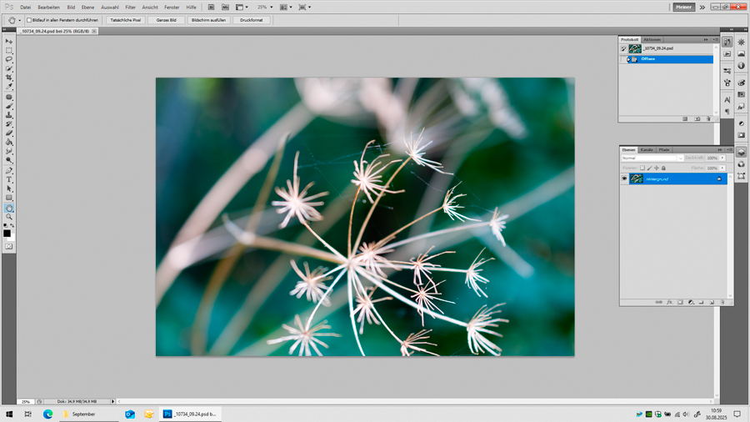The height and width of the screenshot is (422, 750).
Task: Select the Crop tool
Action: click(9, 78)
